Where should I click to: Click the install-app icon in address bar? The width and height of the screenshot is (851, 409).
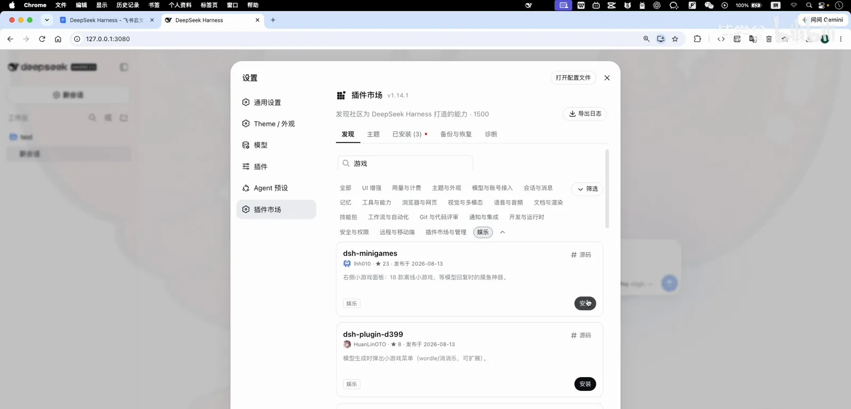(x=661, y=39)
